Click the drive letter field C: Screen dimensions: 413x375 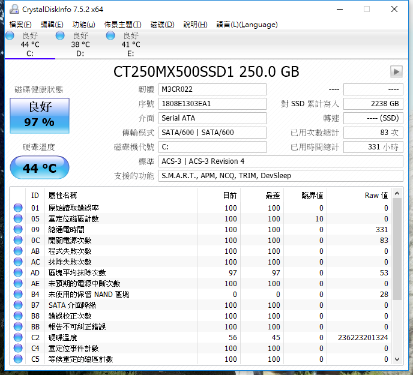(x=213, y=146)
